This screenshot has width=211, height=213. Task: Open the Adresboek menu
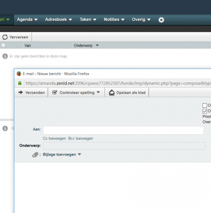(x=58, y=20)
